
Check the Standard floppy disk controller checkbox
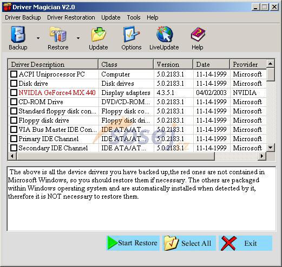pyautogui.click(x=14, y=111)
